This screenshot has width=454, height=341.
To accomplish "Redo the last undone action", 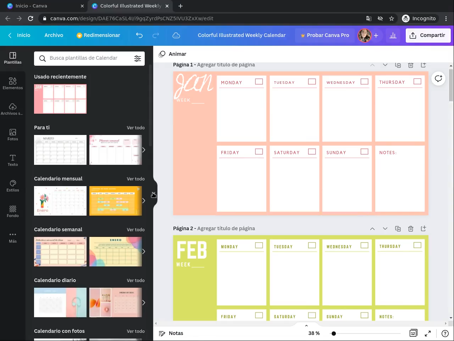I will click(x=156, y=35).
